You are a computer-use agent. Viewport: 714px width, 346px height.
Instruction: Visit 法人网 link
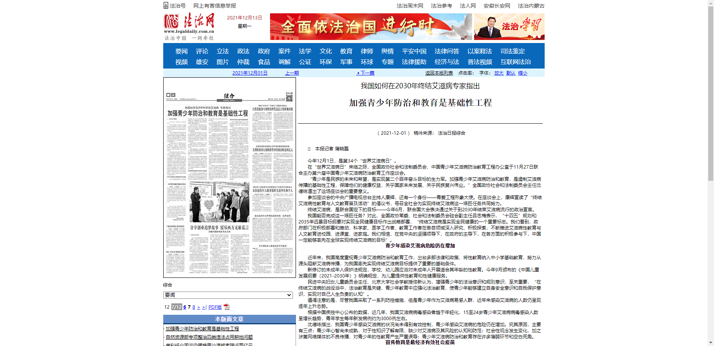(468, 6)
